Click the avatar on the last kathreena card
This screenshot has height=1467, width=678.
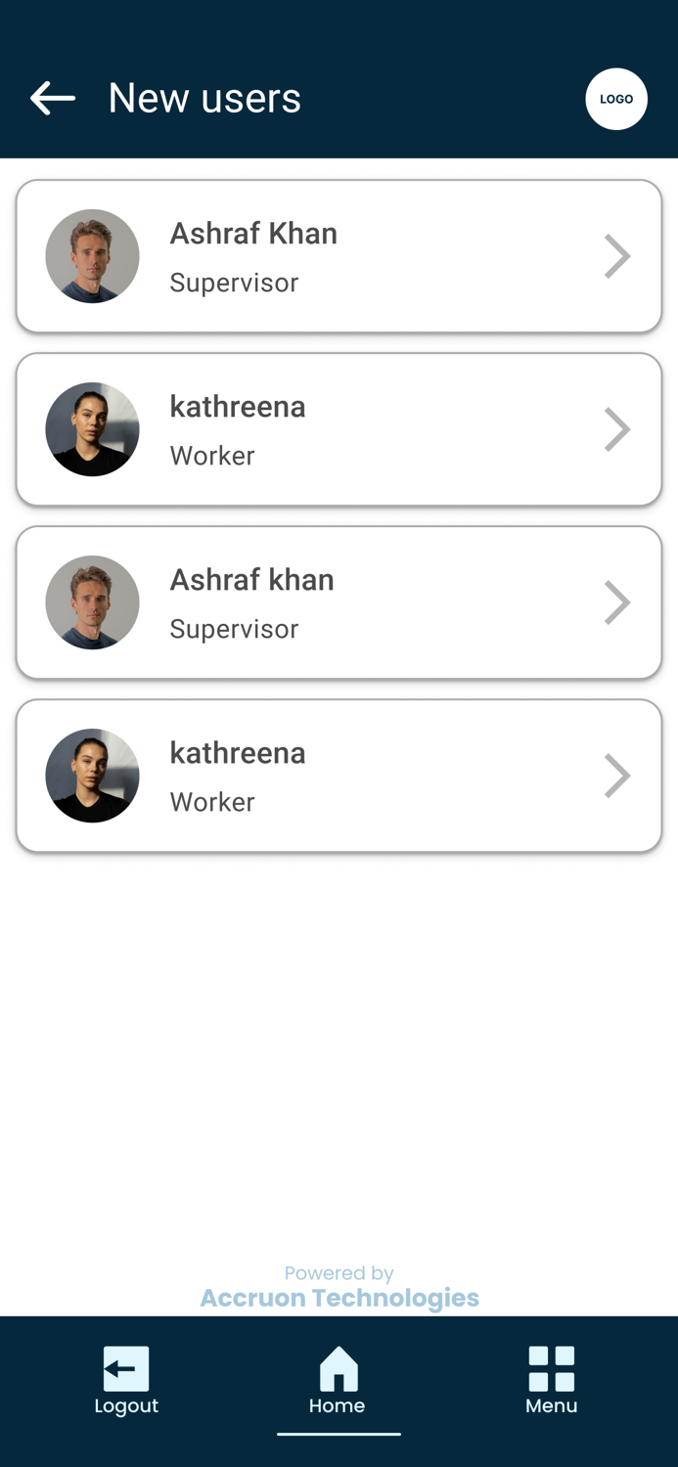point(92,775)
